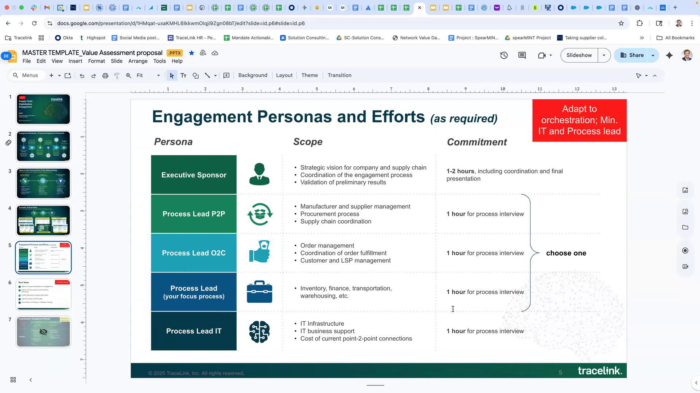This screenshot has width=700, height=393.
Task: Select the Text box tool
Action: point(183,76)
